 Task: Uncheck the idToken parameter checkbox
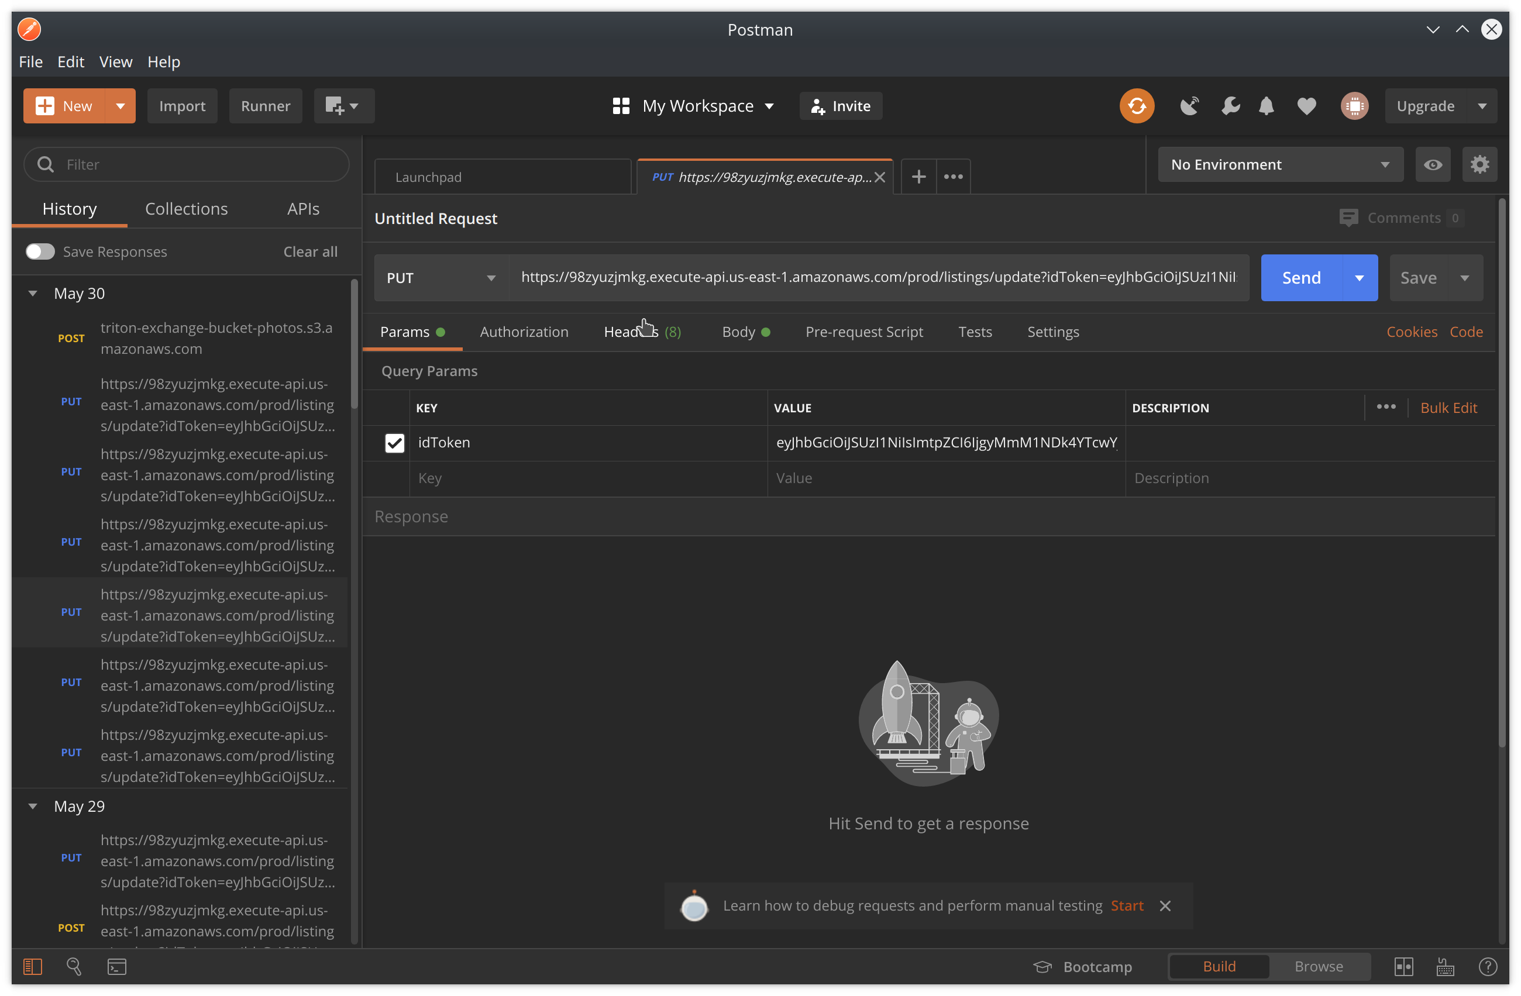[394, 443]
